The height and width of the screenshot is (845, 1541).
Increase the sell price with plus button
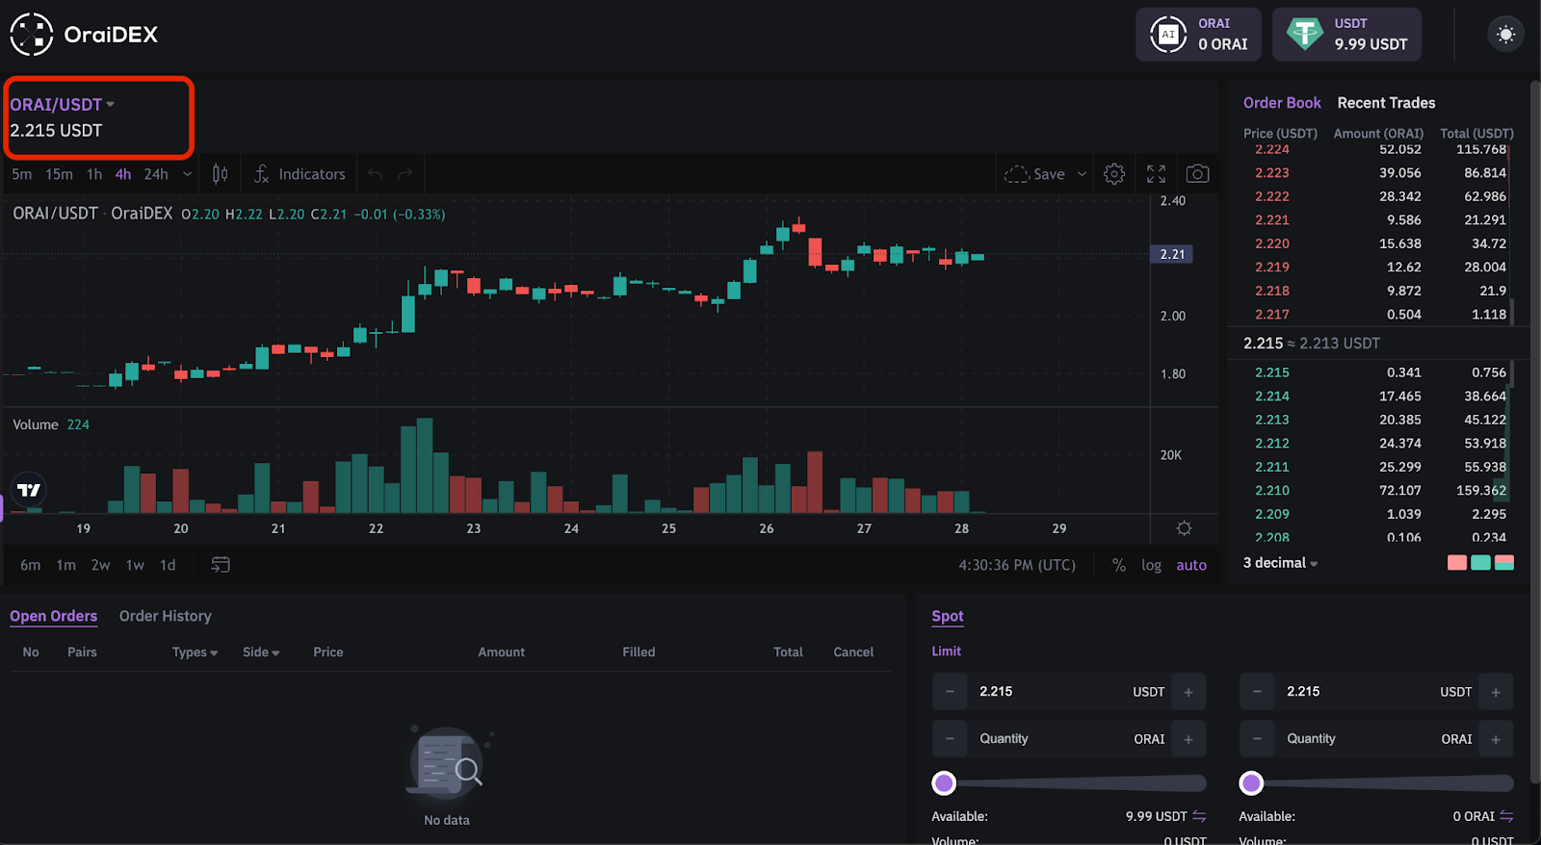[x=1496, y=692]
